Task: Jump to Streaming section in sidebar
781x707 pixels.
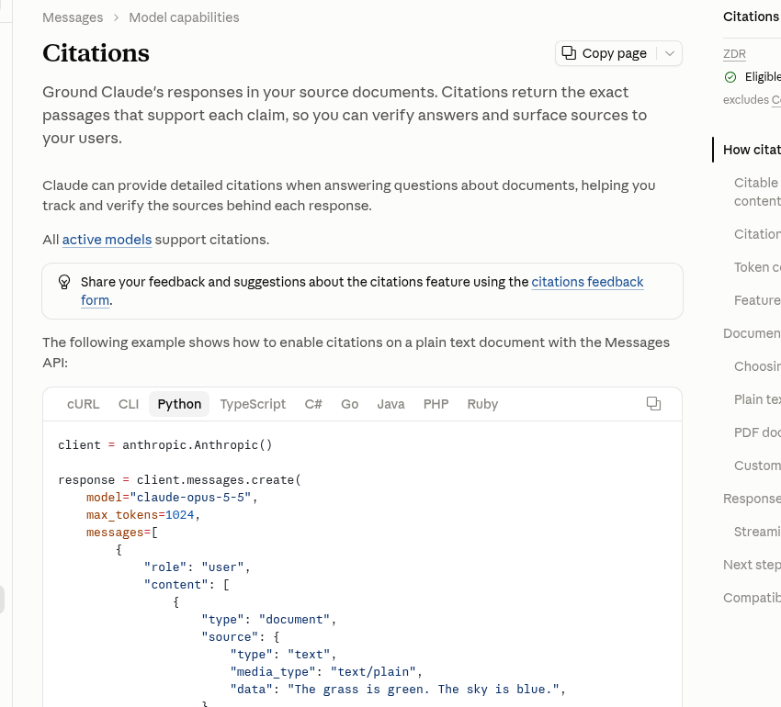Action: pyautogui.click(x=757, y=532)
